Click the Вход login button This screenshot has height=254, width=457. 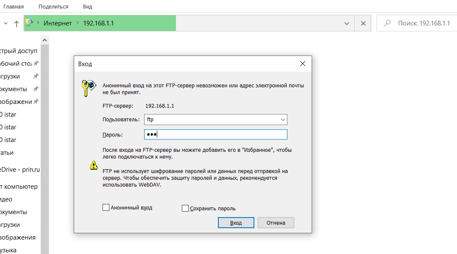click(236, 223)
